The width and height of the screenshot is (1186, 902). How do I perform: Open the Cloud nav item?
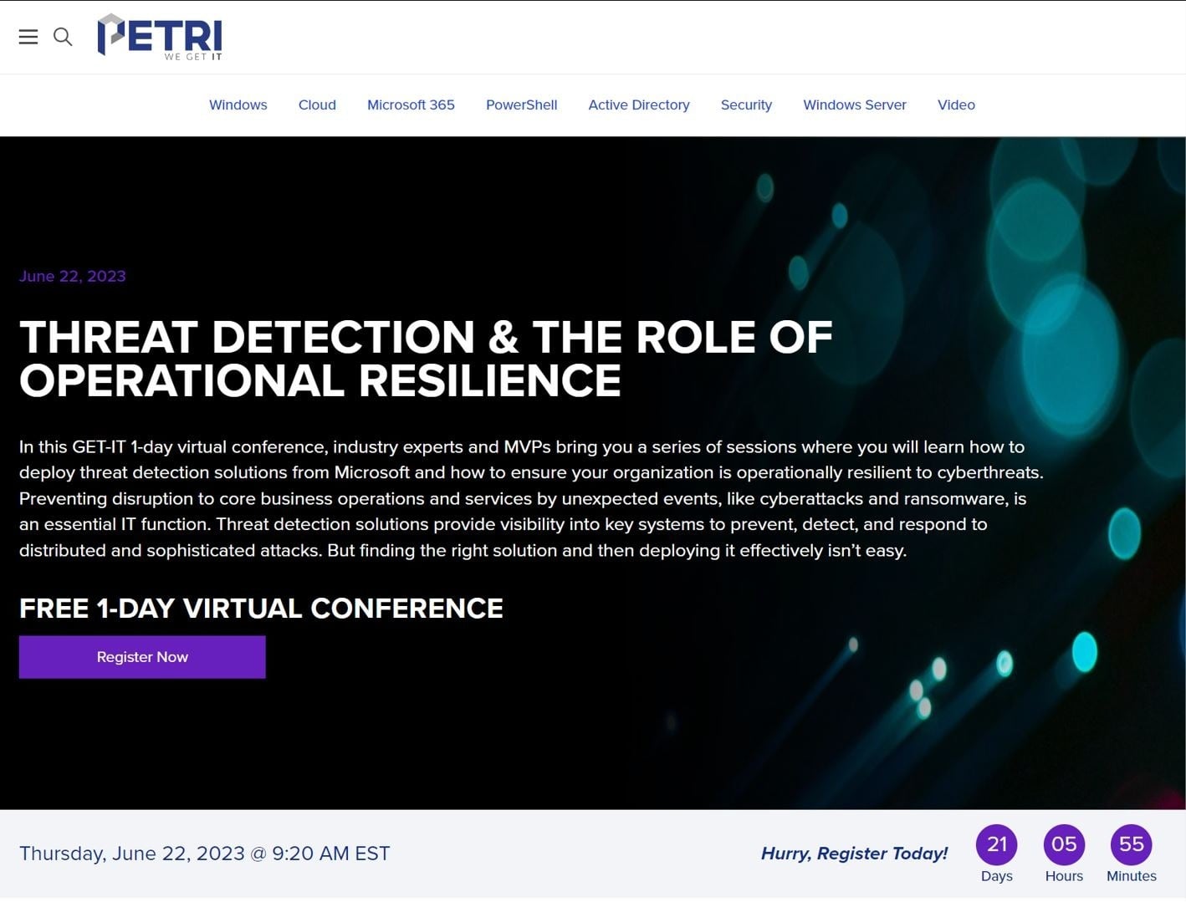317,104
